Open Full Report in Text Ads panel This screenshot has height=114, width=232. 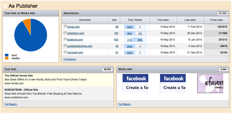11,104
